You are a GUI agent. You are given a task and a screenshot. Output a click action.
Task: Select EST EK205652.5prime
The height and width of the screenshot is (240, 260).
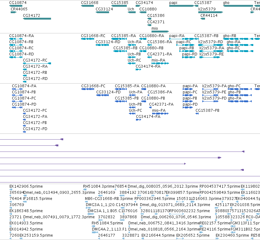click(193, 235)
